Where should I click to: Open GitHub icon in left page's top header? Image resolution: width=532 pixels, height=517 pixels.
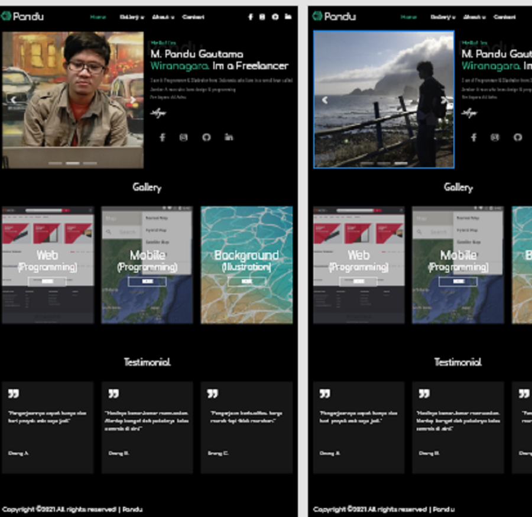click(x=275, y=17)
